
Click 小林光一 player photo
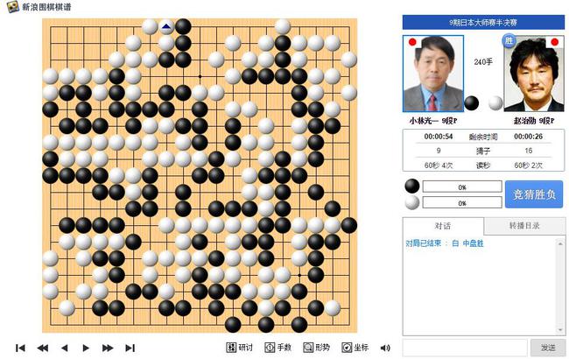click(433, 74)
